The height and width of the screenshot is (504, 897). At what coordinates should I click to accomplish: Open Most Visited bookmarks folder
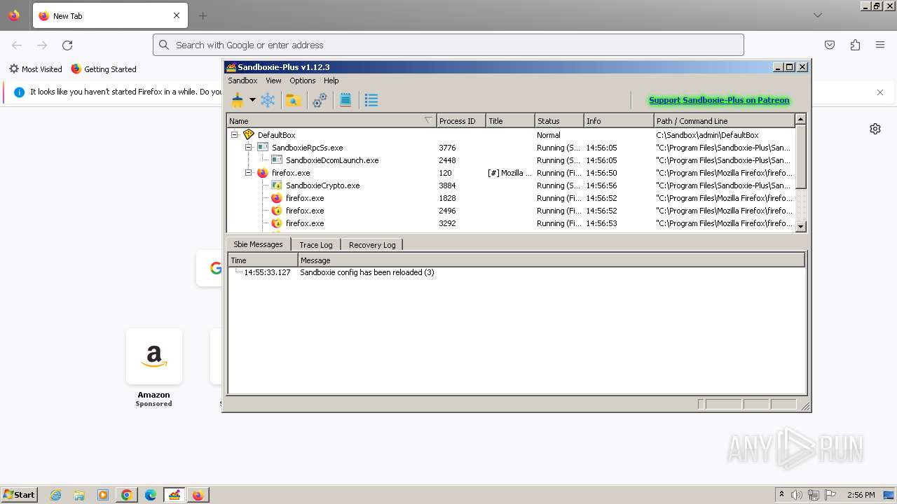[35, 69]
